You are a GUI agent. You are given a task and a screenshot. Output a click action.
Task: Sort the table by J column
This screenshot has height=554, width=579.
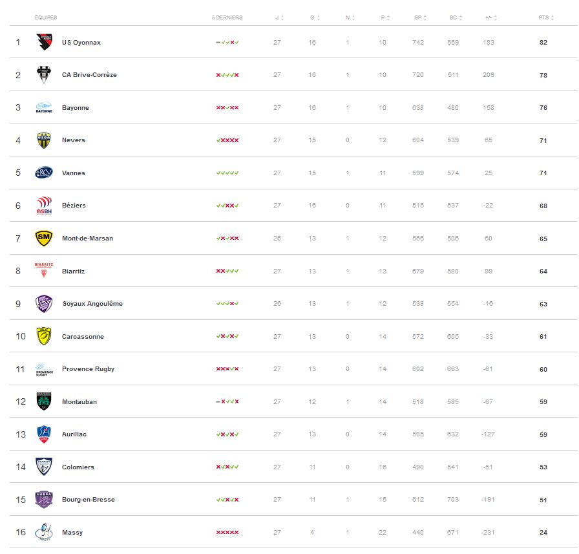point(279,17)
